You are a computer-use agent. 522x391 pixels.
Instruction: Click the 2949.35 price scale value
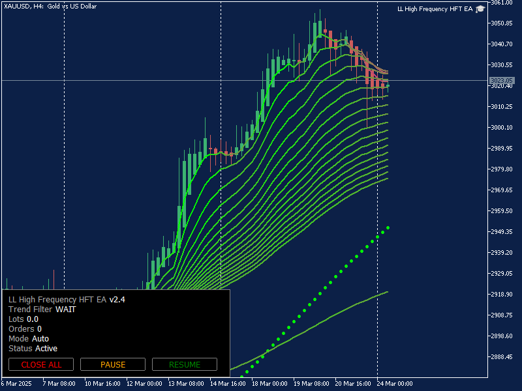pos(502,231)
